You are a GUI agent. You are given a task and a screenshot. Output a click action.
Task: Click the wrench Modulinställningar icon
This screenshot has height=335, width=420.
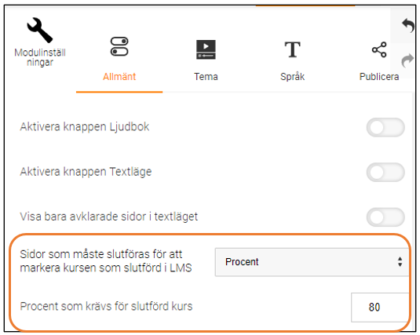(x=39, y=31)
